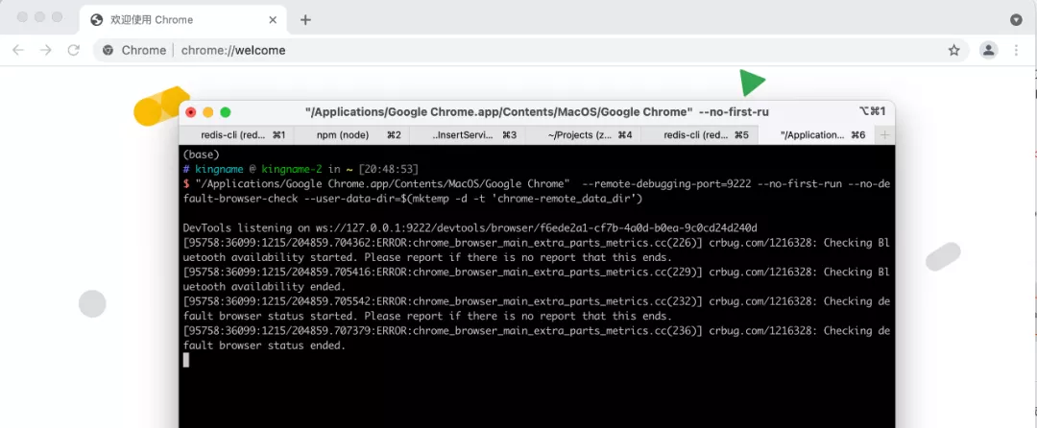Close the 欢迎使用 Chrome tab
The image size is (1037, 428).
(x=273, y=20)
